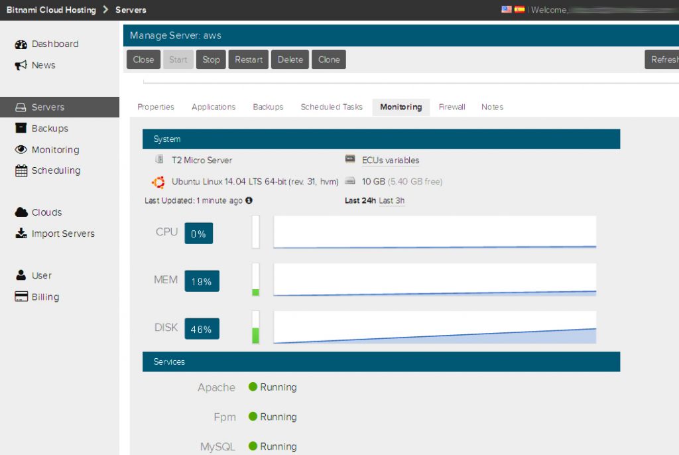
Task: Click the CPU history graph
Action: [x=435, y=232]
